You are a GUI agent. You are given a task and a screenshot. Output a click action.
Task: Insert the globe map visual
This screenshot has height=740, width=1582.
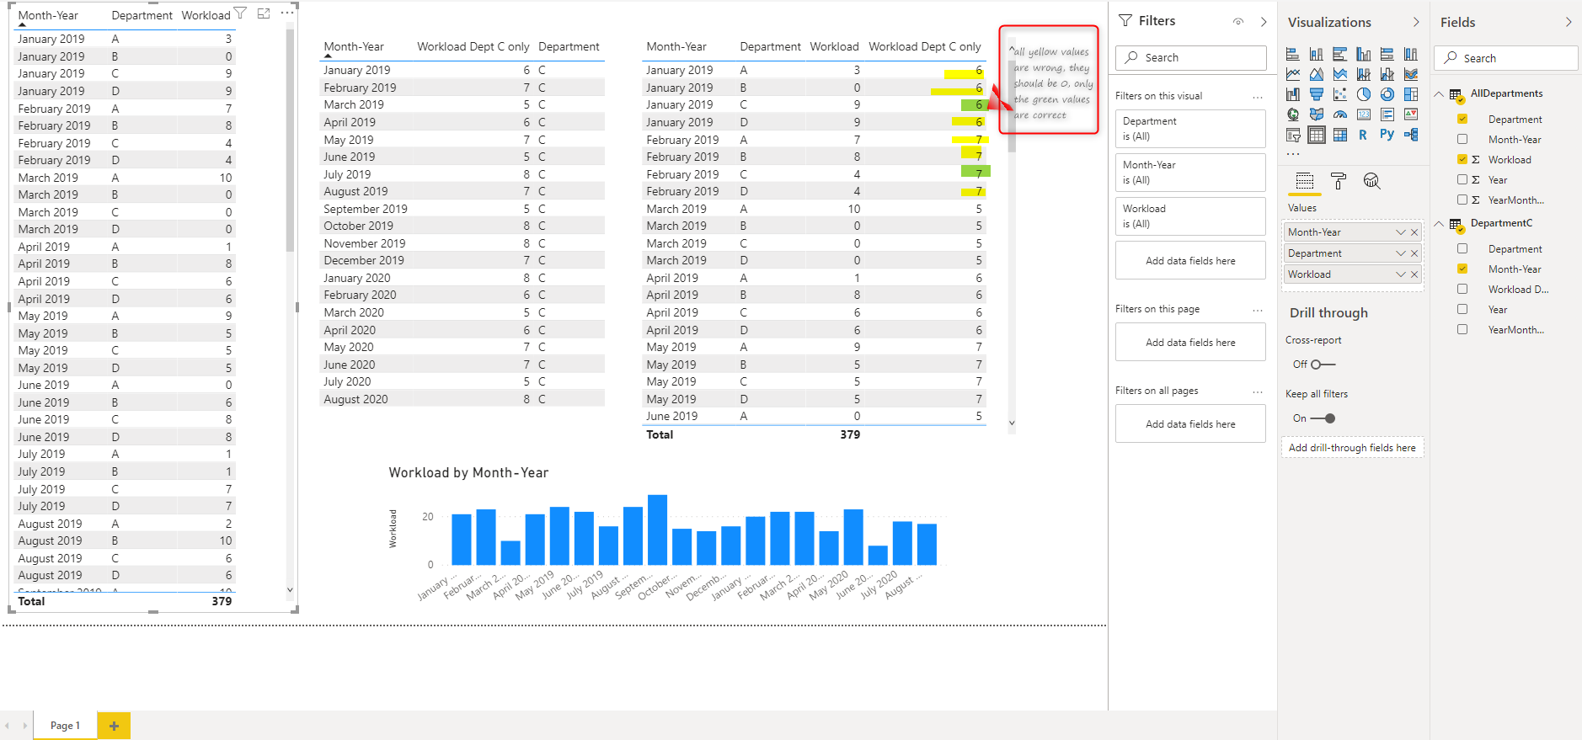coord(1292,114)
